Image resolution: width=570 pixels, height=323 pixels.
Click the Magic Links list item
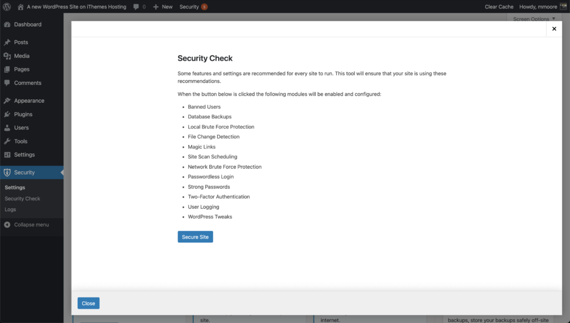202,147
